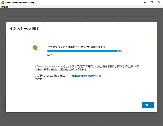Maximize the installer window
Screen dimensions: 163x126
pos(152,2)
